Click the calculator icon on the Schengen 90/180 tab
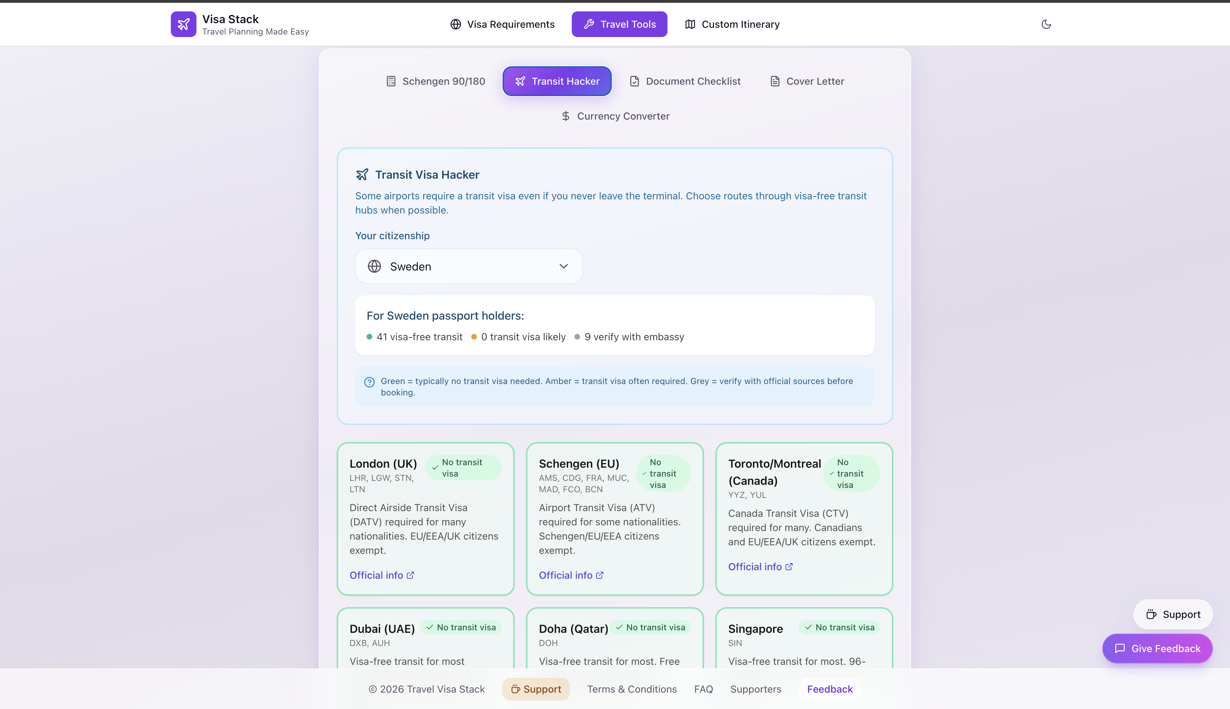The height and width of the screenshot is (709, 1230). [390, 81]
